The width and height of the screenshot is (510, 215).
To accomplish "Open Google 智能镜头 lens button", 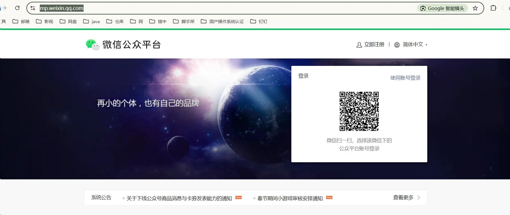I will [x=442, y=8].
